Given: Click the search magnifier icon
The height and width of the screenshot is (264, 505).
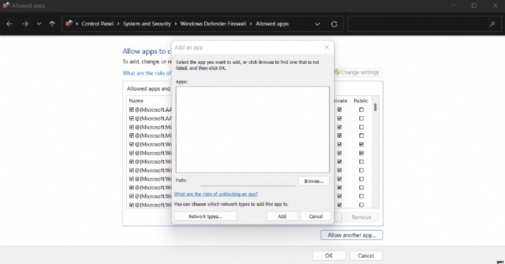Looking at the screenshot, I should (x=492, y=24).
